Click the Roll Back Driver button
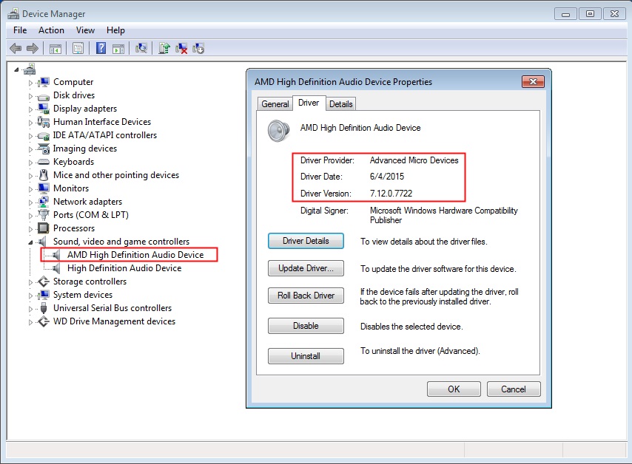 pos(306,296)
